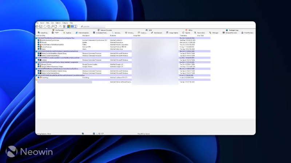Switch to the Winsock Providers tab
This screenshot has height=163, width=291.
[x=230, y=33]
